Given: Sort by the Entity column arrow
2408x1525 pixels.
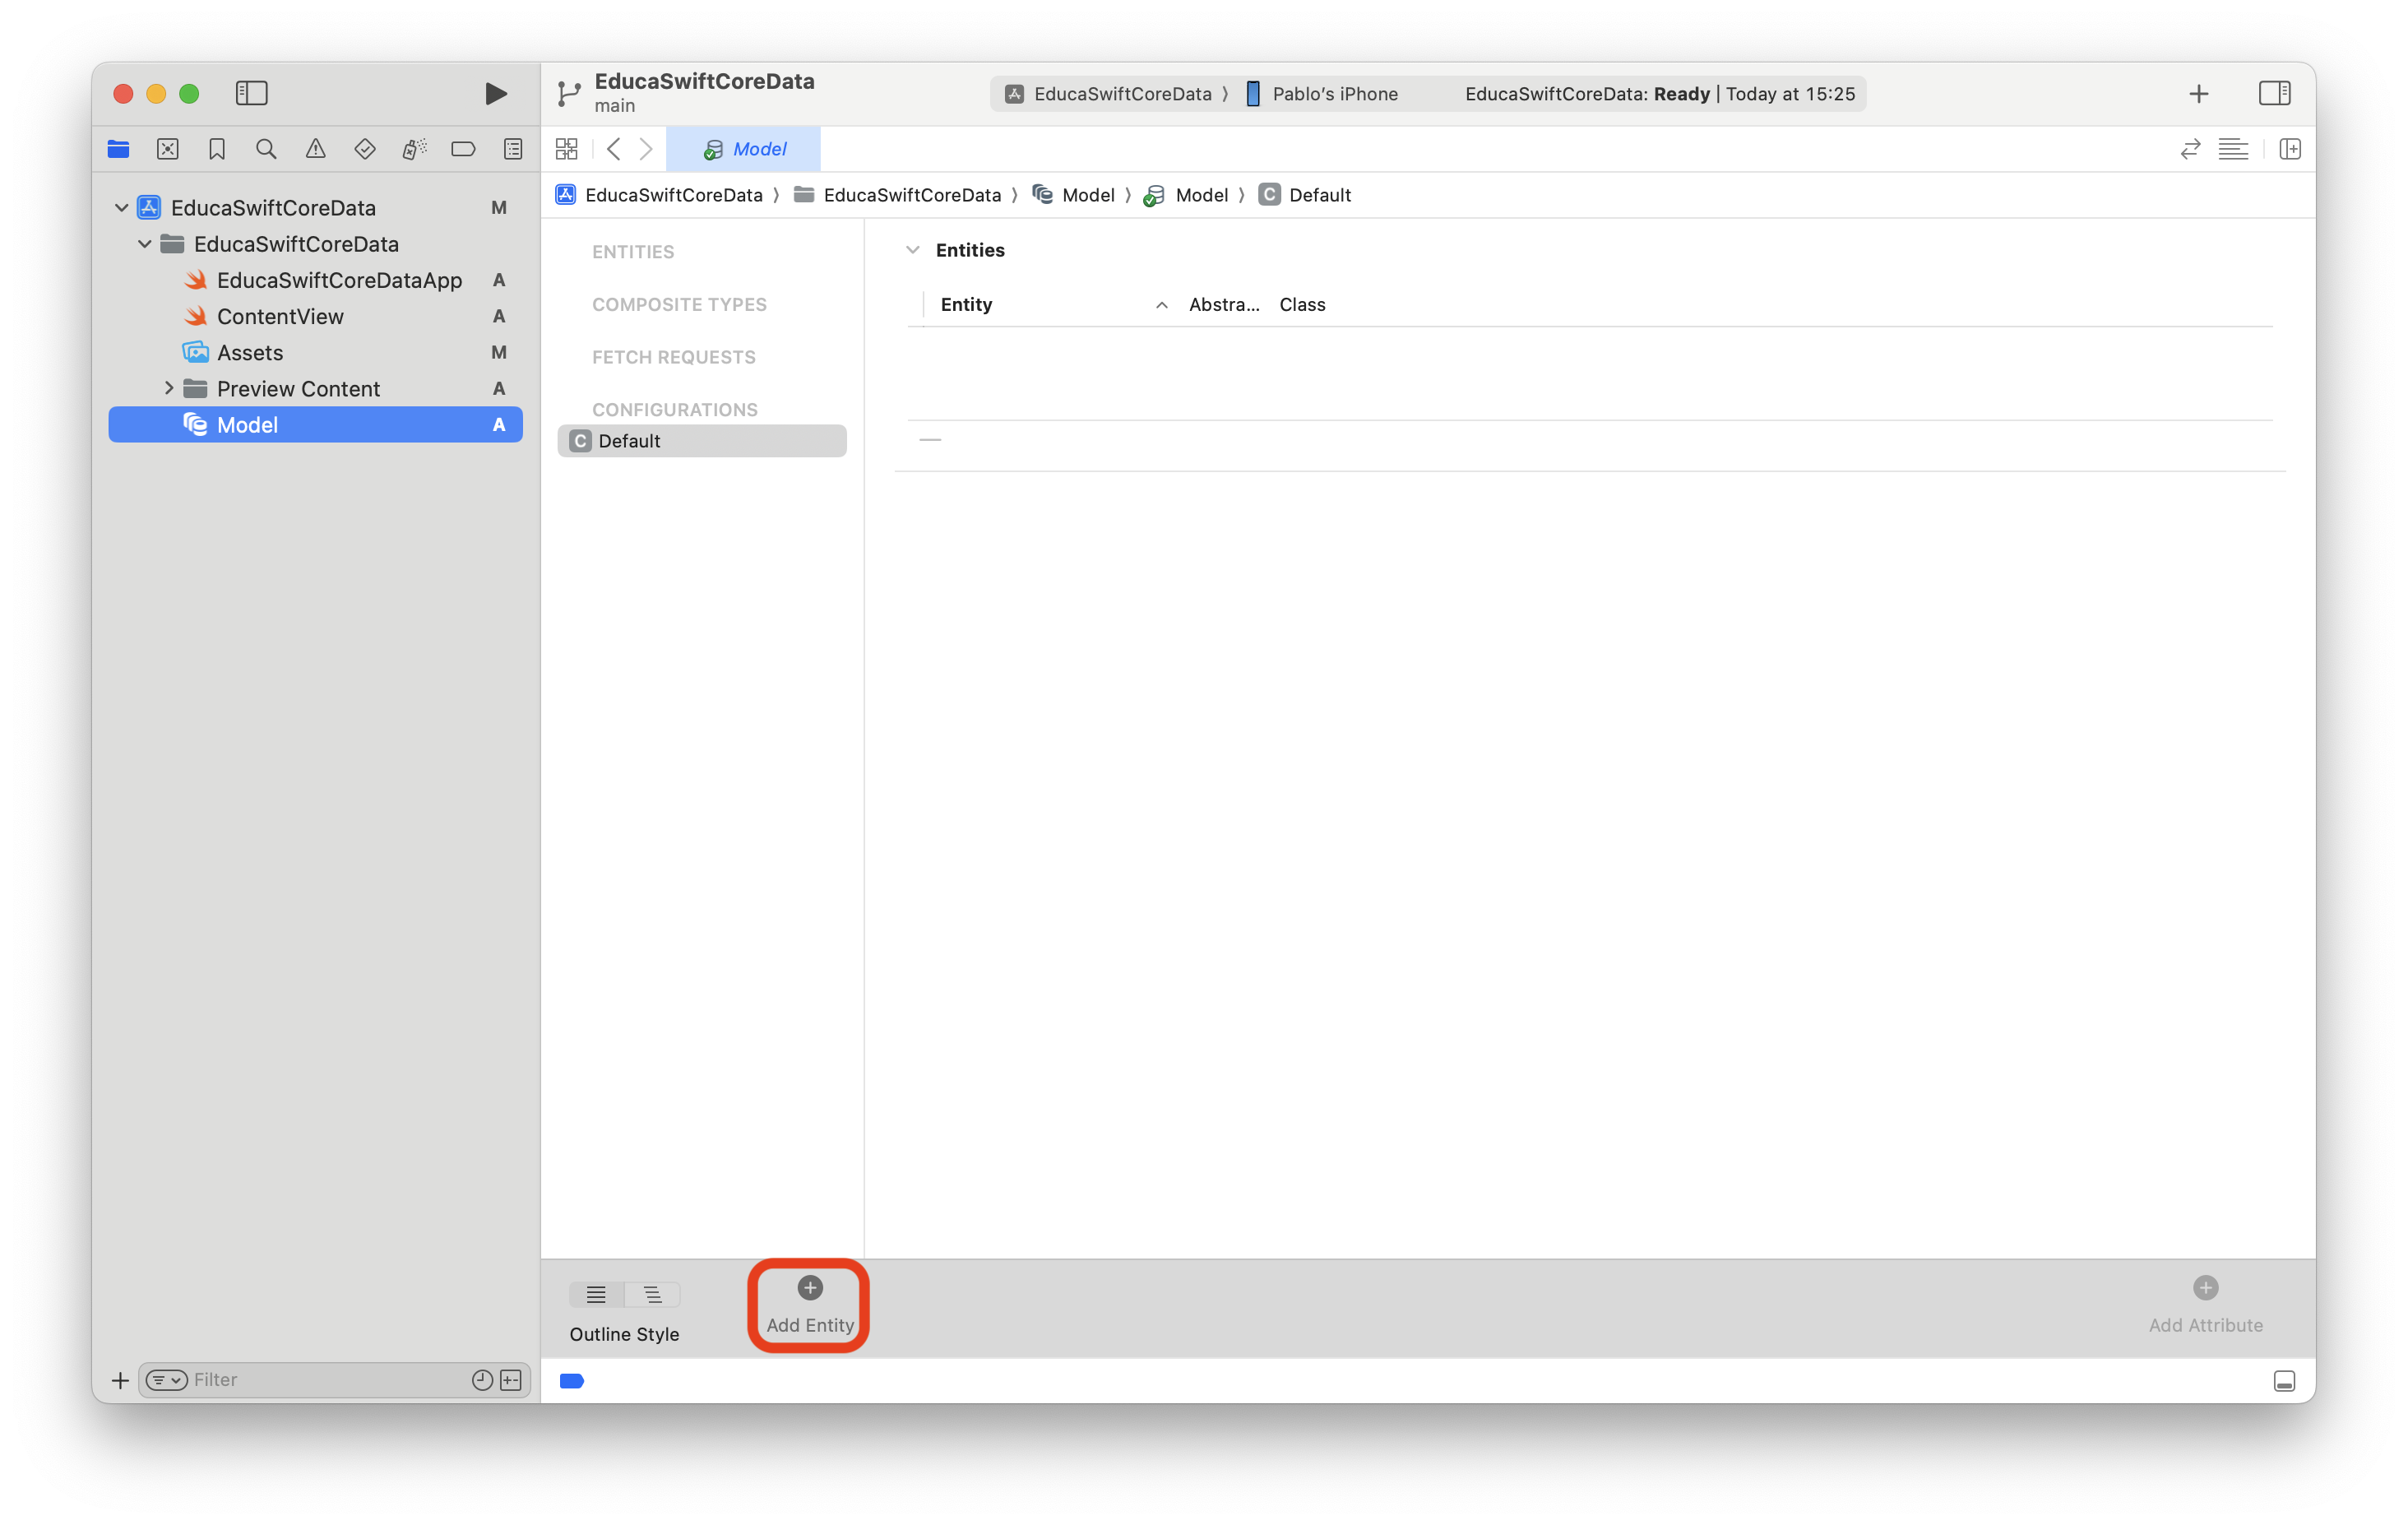Looking at the screenshot, I should (1161, 305).
